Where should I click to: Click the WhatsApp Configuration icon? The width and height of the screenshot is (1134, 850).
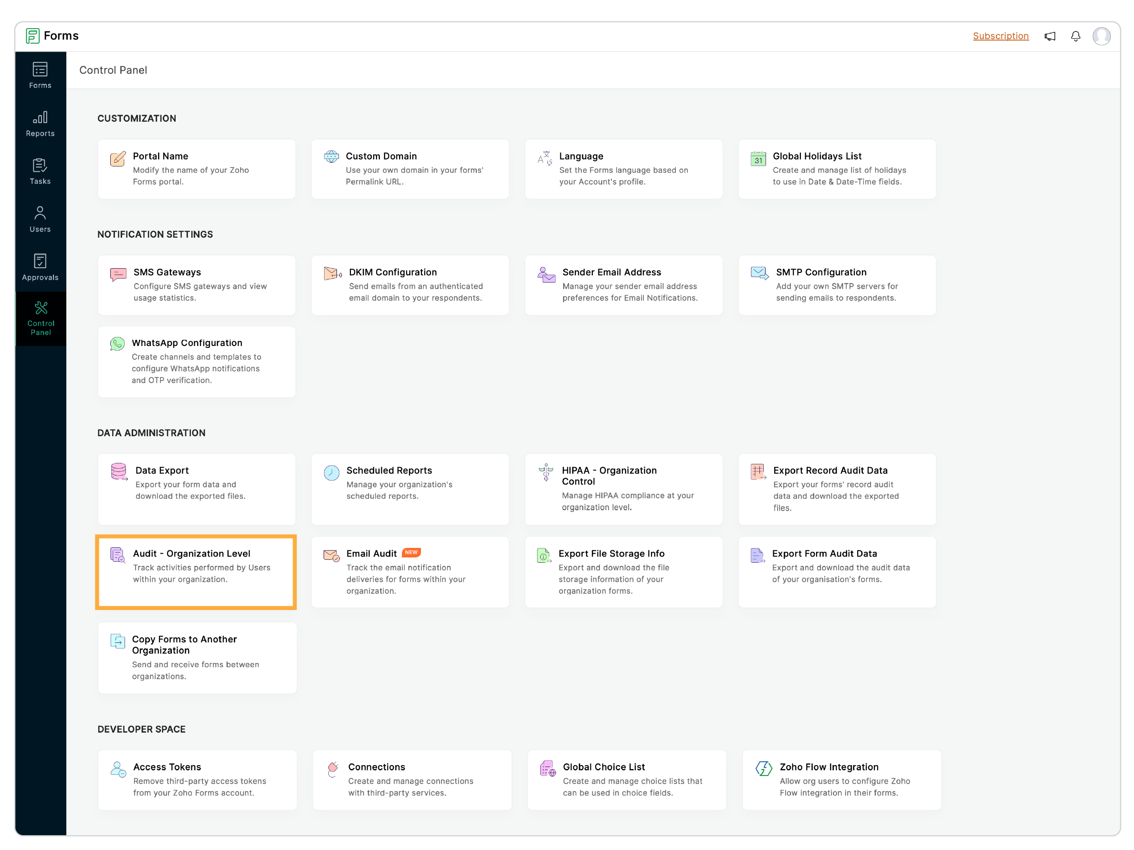(117, 344)
